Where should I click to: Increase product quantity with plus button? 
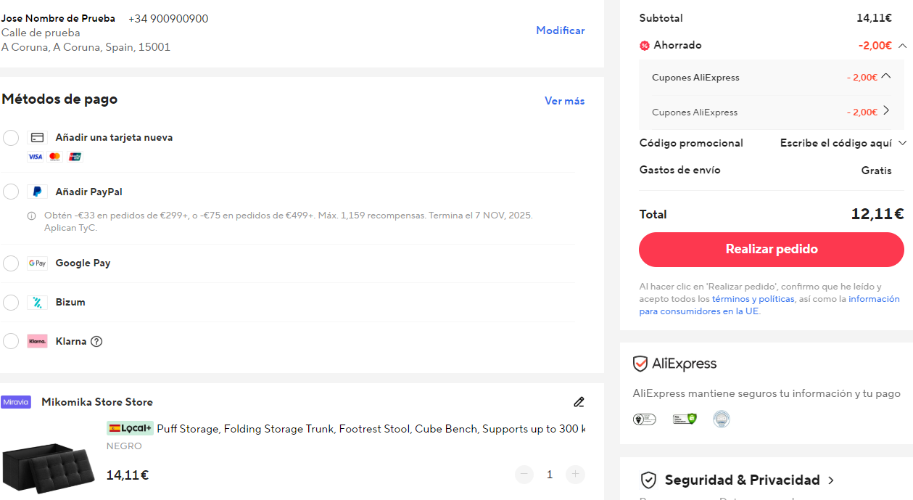tap(575, 475)
